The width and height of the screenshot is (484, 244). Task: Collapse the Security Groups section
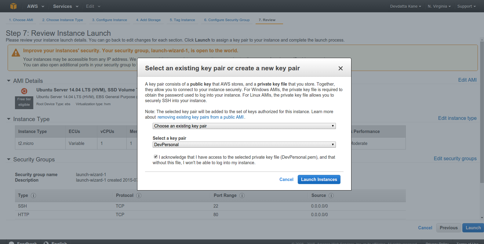point(9,159)
